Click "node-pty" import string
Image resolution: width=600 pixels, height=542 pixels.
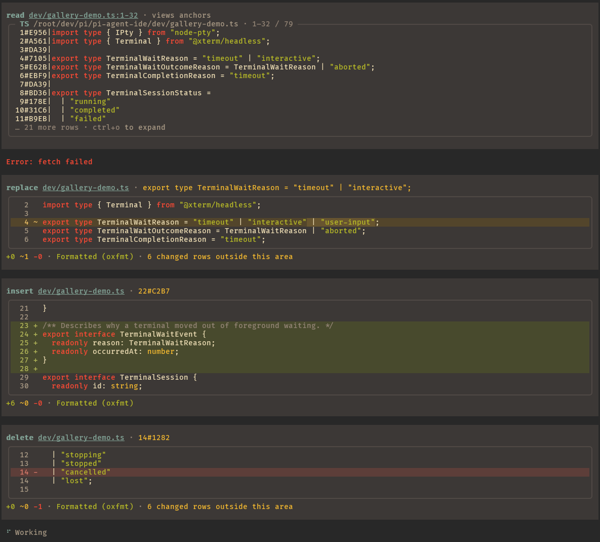(x=193, y=32)
